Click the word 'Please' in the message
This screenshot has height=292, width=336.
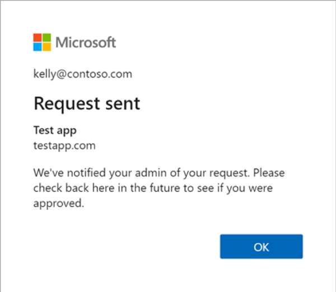pyautogui.click(x=269, y=173)
